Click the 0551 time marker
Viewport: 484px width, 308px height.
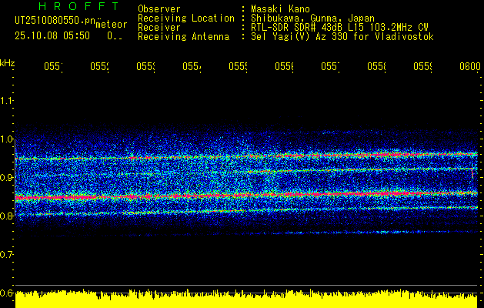[x=53, y=67]
